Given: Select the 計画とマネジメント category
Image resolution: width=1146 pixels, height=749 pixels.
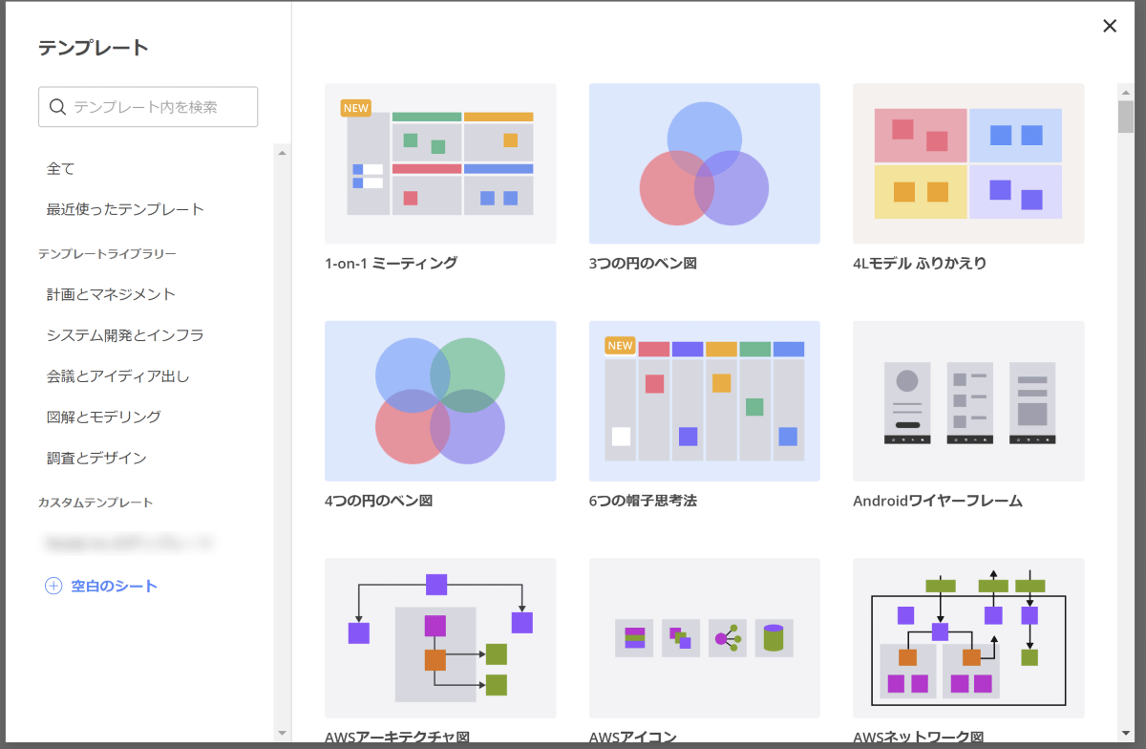Looking at the screenshot, I should click(x=111, y=294).
